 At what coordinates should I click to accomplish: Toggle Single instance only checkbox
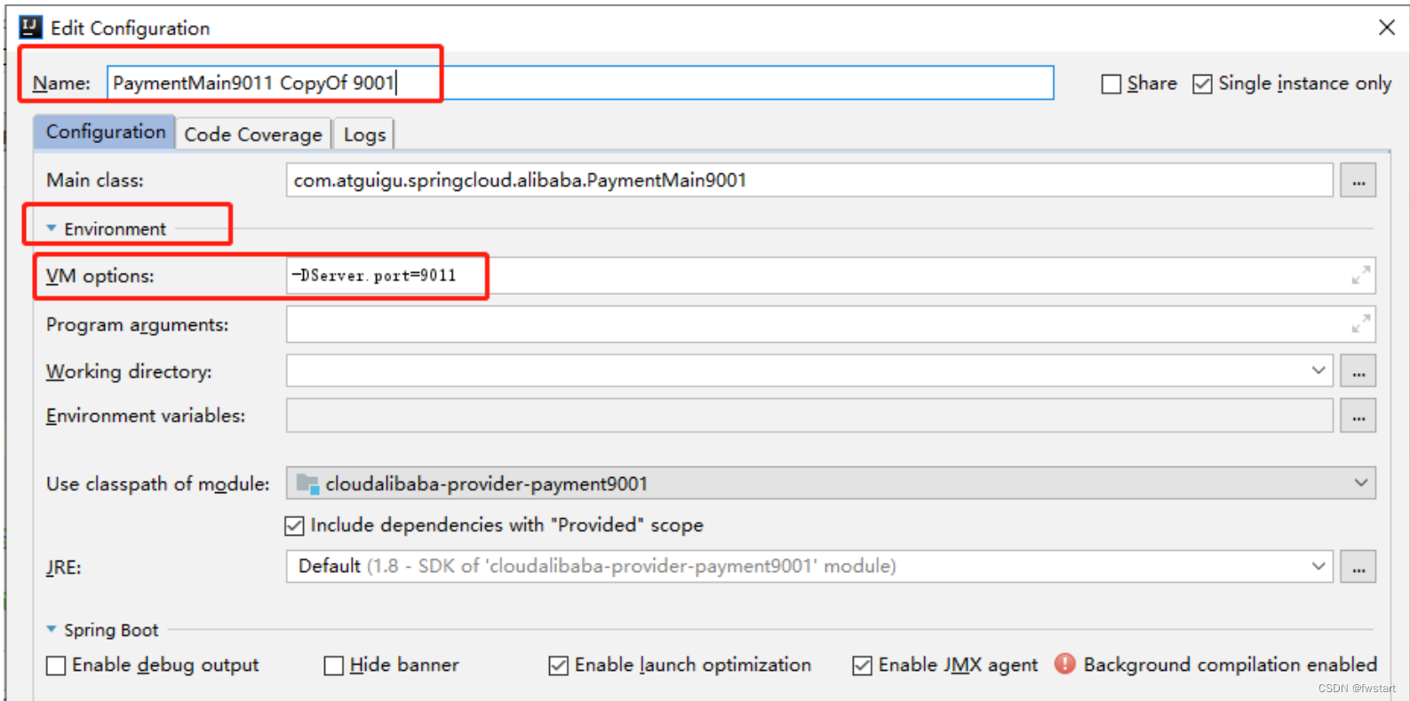(1202, 84)
